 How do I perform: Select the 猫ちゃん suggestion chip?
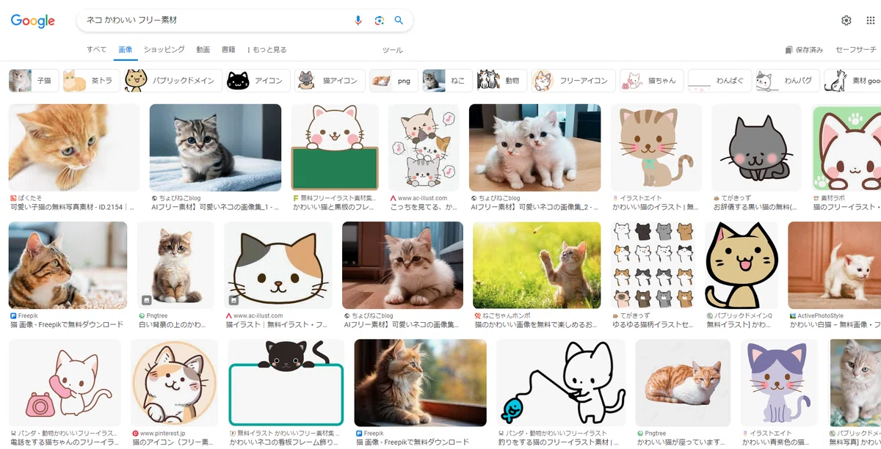(x=652, y=81)
